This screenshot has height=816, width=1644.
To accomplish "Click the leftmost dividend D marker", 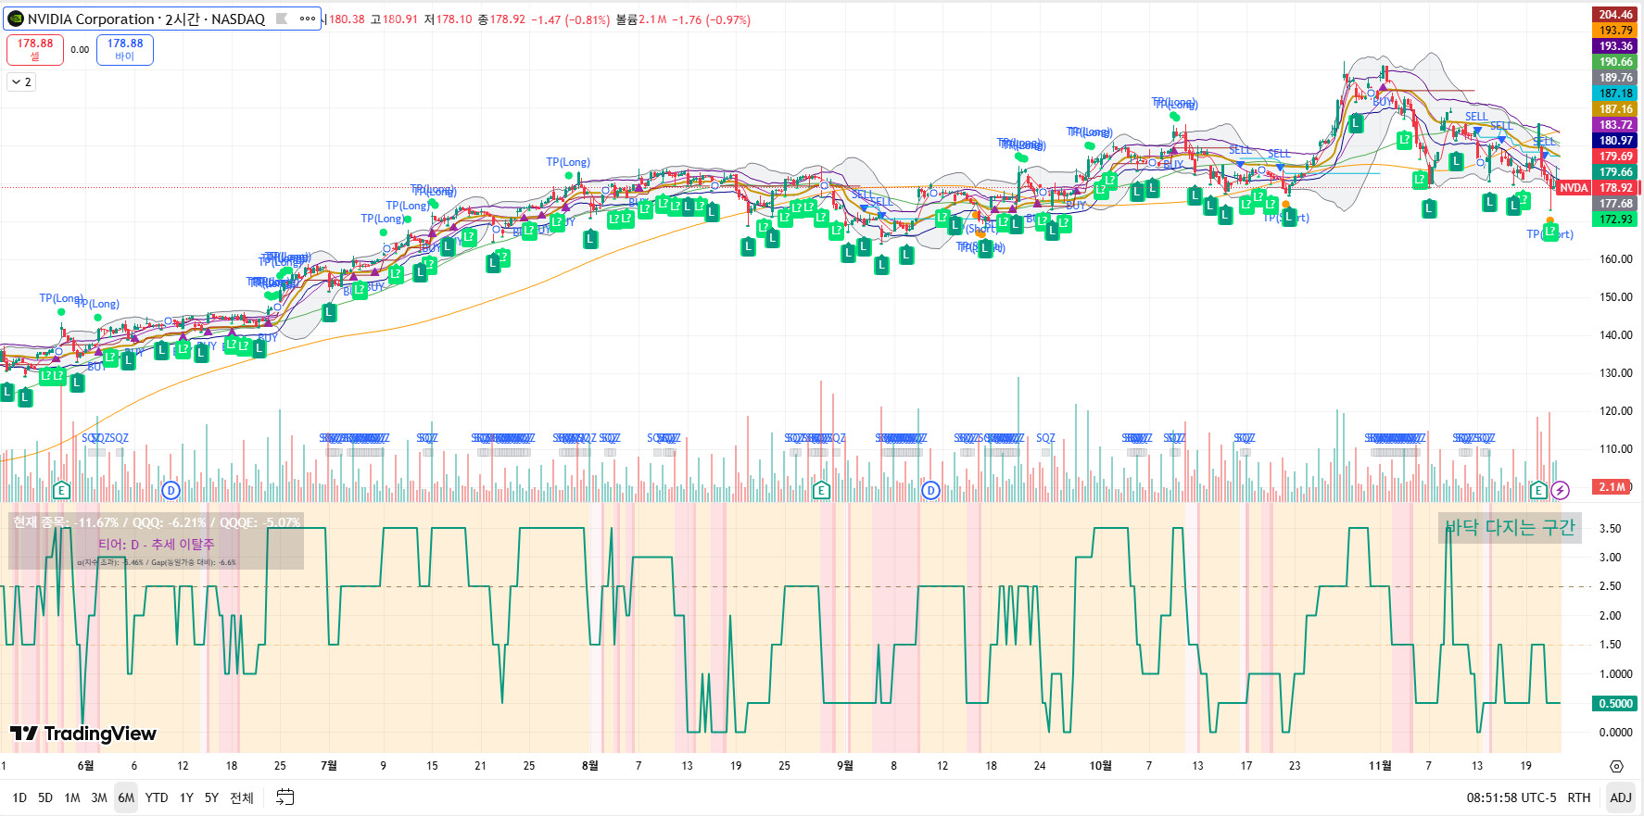I will tap(171, 490).
